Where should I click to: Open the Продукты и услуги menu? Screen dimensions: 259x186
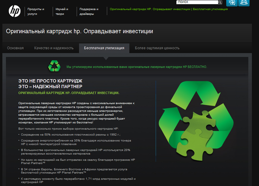pyautogui.click(x=36, y=11)
